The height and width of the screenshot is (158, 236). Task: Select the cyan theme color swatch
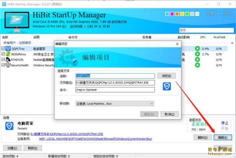(167, 14)
